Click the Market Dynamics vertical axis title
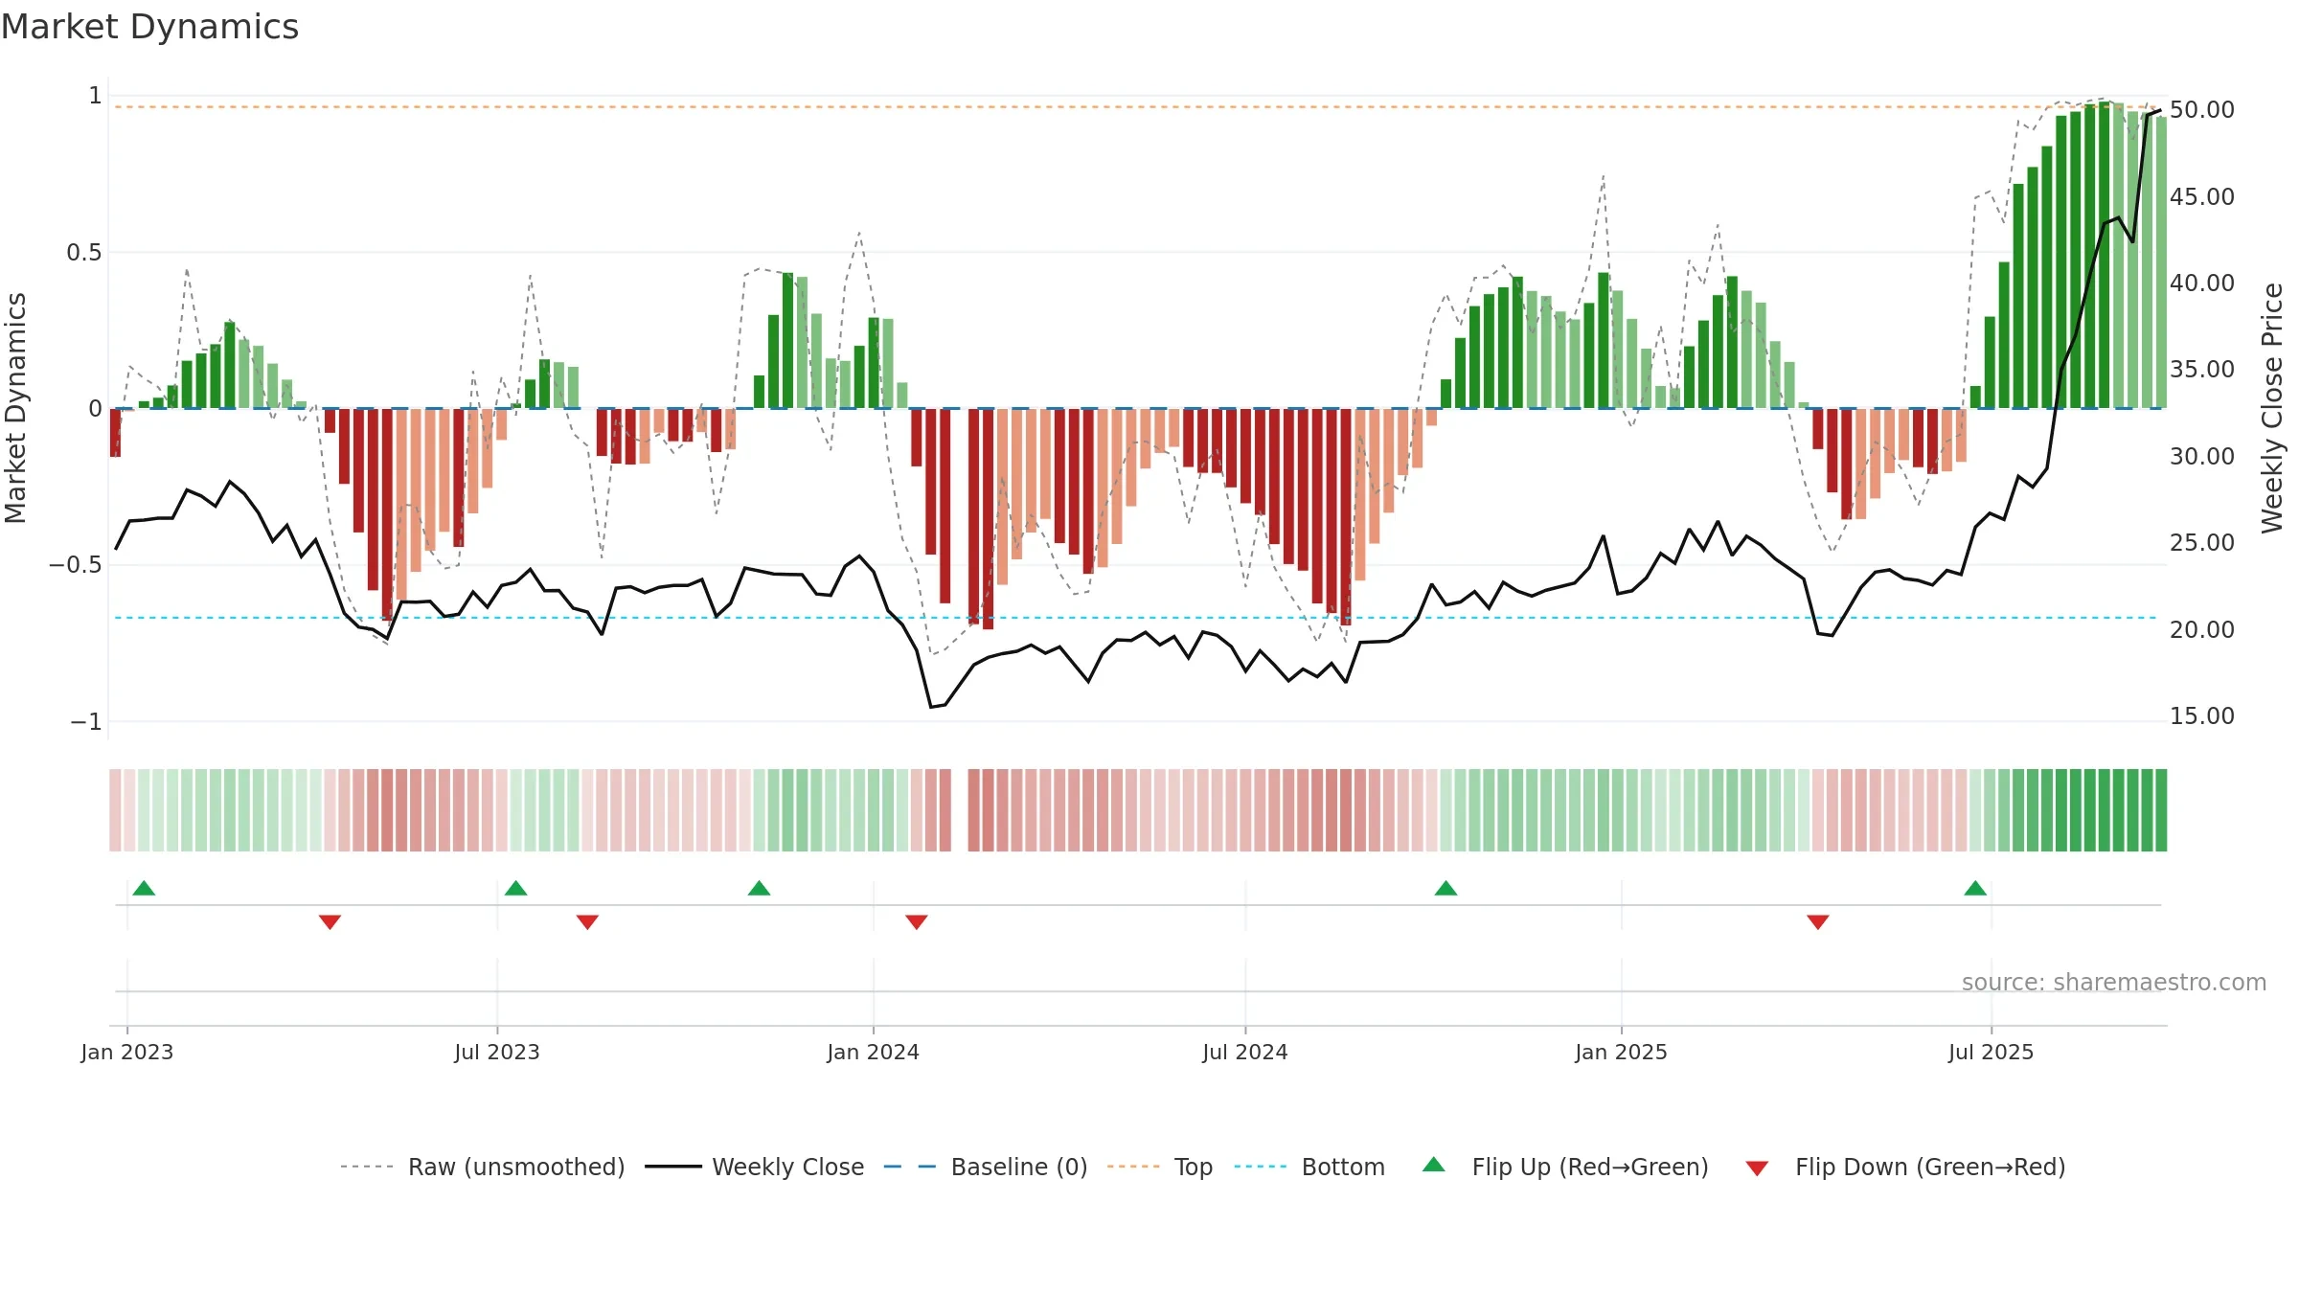The width and height of the screenshot is (2299, 1293). pos(15,408)
